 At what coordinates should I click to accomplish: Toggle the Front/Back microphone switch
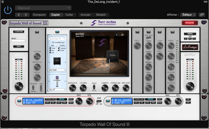(94, 87)
